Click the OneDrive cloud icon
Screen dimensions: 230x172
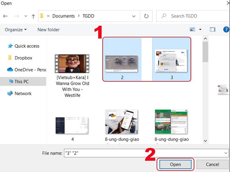[x=10, y=69]
